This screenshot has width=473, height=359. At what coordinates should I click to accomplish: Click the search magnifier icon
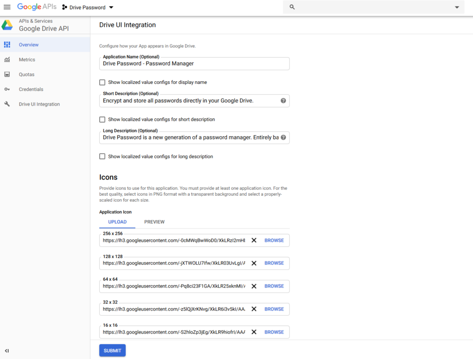pyautogui.click(x=292, y=7)
